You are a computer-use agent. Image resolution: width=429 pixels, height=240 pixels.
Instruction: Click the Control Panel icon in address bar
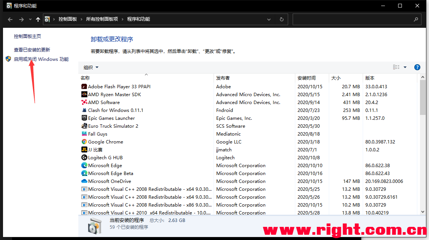[x=47, y=20]
